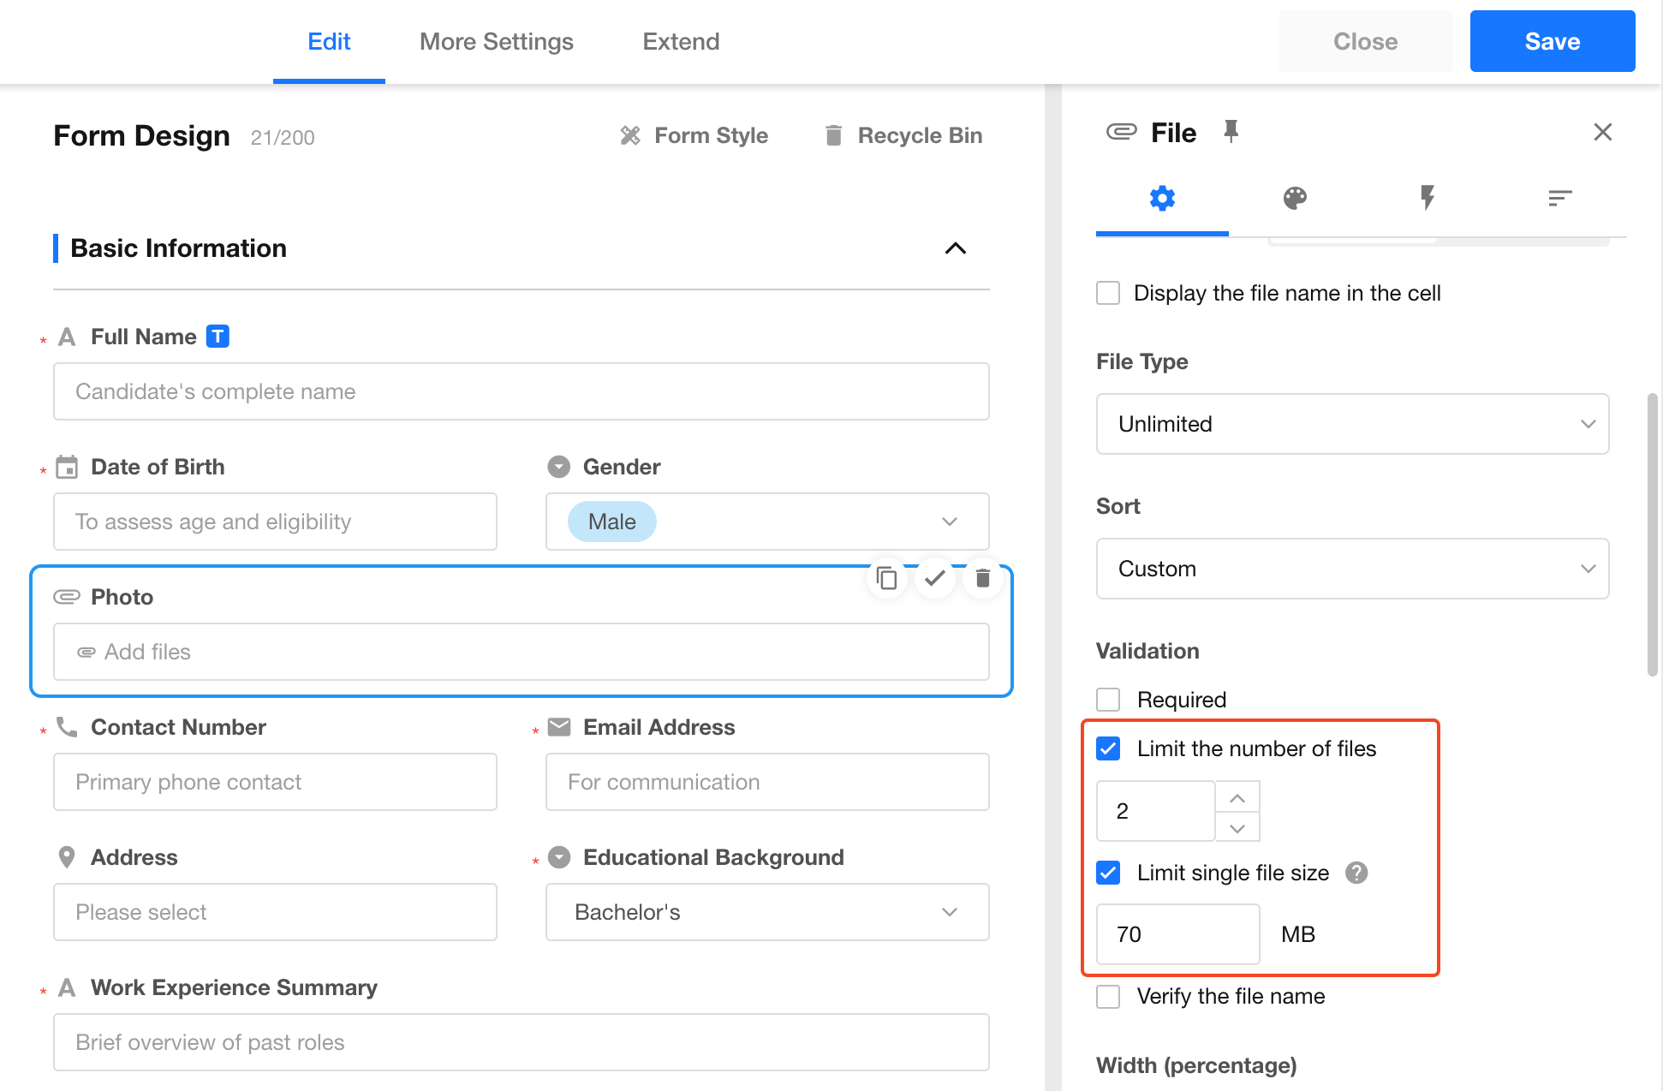The width and height of the screenshot is (1663, 1091).
Task: Check Display the file name in cell
Action: 1108,294
